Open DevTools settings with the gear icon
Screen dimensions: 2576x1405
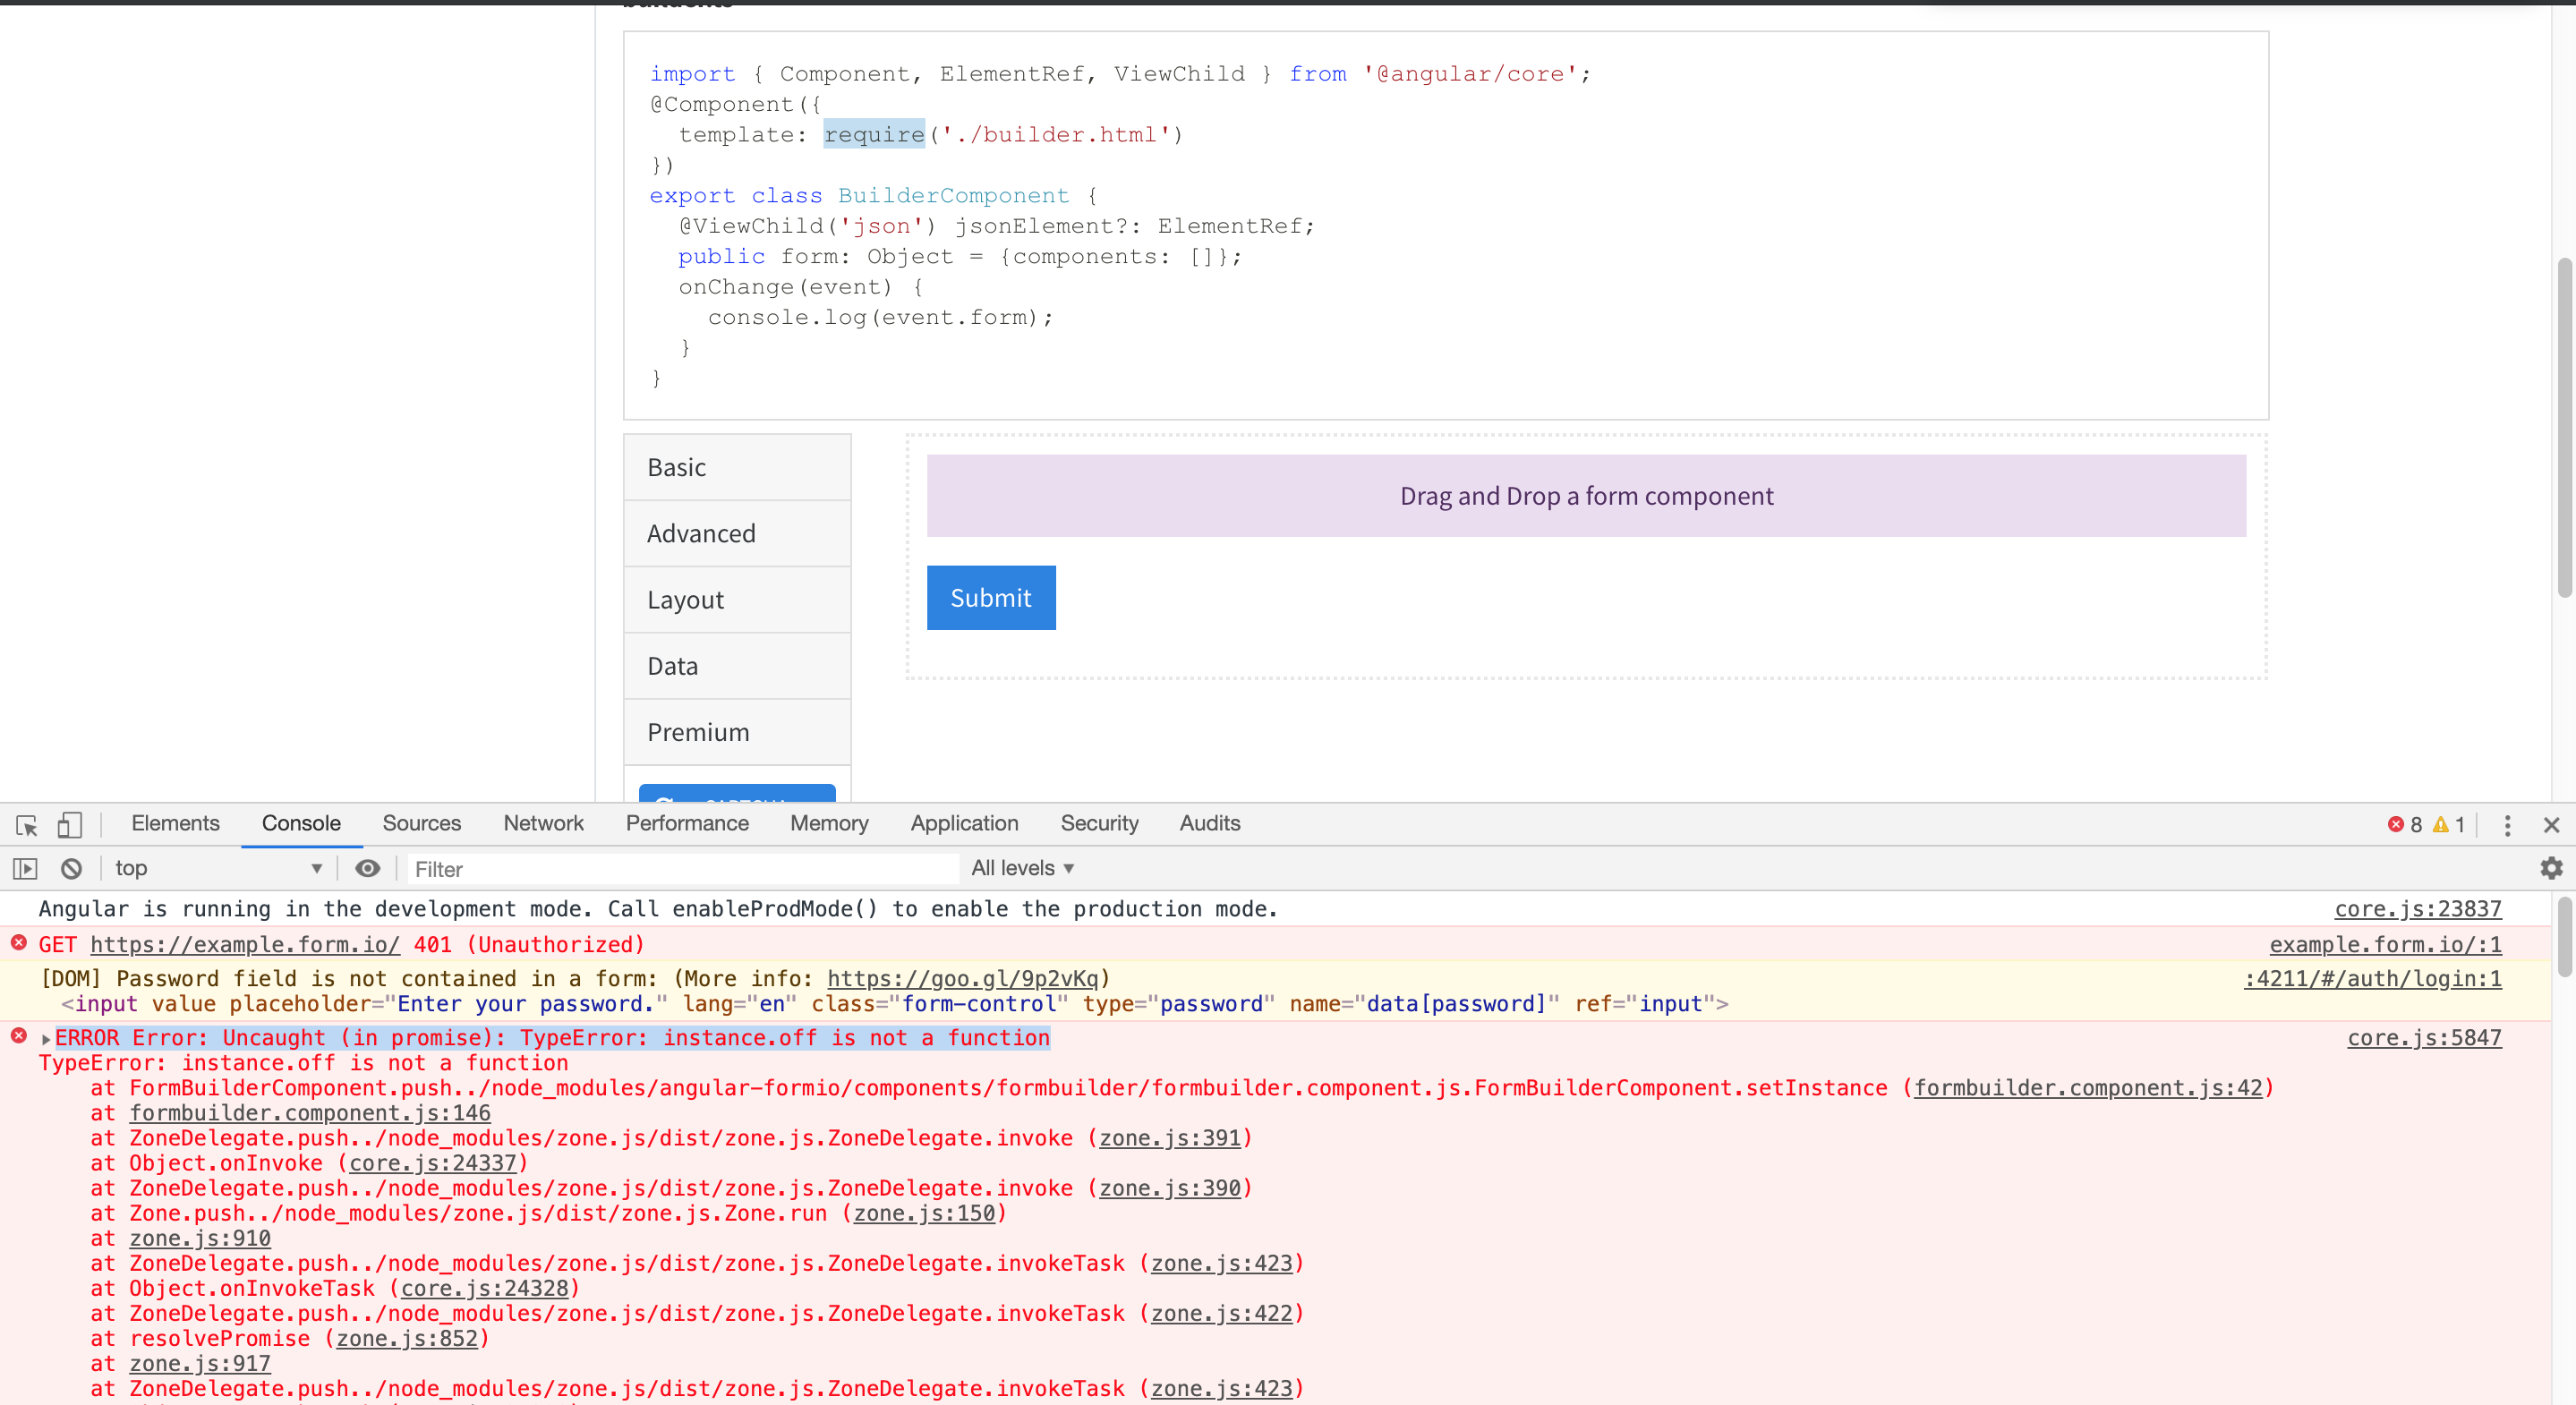(2553, 868)
